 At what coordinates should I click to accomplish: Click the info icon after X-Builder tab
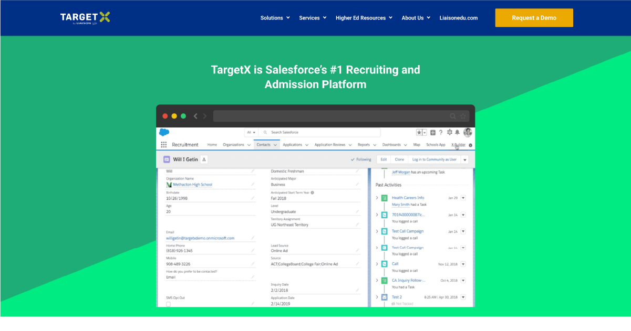(x=470, y=145)
